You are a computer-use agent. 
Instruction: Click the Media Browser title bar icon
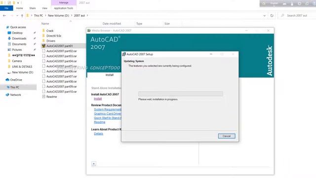tap(89, 31)
